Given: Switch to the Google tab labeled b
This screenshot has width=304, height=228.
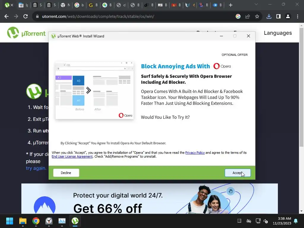Looking at the screenshot, I should (79, 5).
